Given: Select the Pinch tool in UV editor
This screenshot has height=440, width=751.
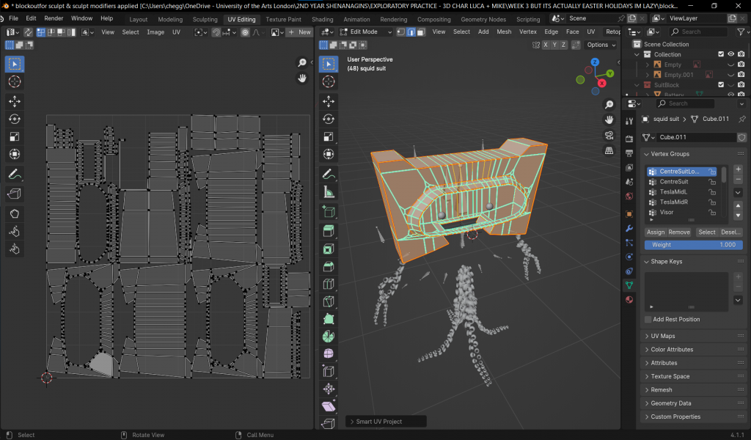Looking at the screenshot, I should pos(15,249).
